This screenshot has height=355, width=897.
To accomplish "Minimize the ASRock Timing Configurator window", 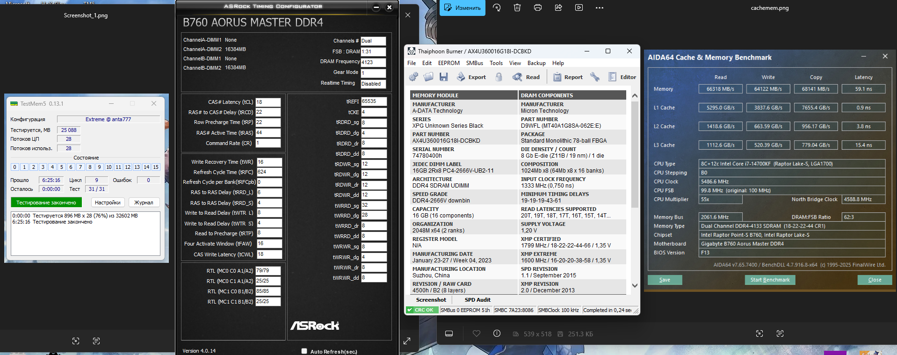I will pos(376,7).
